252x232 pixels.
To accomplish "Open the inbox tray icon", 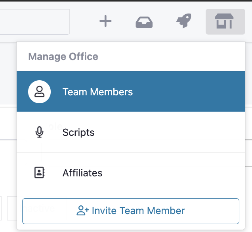I will (144, 22).
